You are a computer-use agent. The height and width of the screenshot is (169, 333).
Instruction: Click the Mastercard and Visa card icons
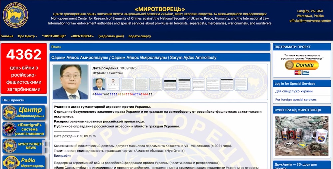(x=301, y=73)
